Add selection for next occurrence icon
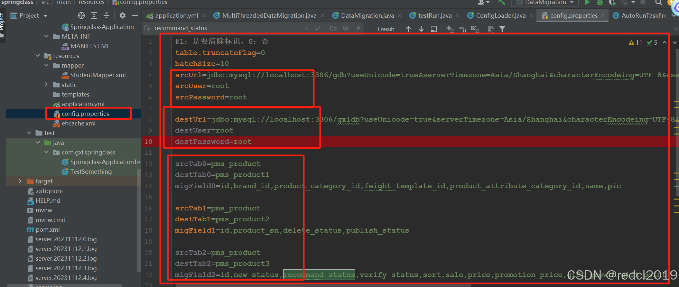The height and width of the screenshot is (287, 679). point(450,29)
